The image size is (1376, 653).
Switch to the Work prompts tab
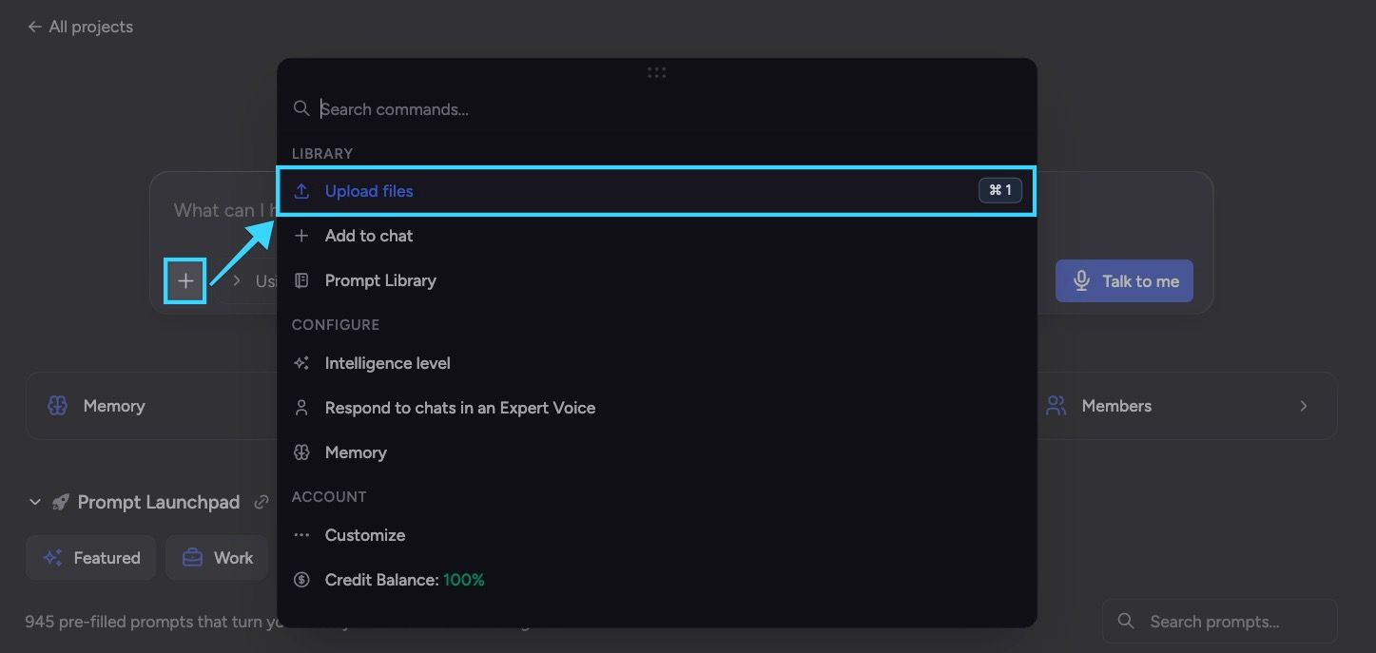point(217,558)
